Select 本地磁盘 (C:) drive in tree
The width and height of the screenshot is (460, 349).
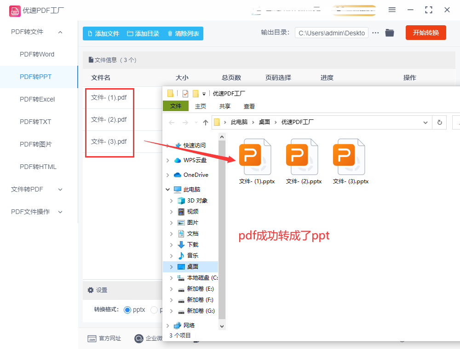click(x=197, y=277)
